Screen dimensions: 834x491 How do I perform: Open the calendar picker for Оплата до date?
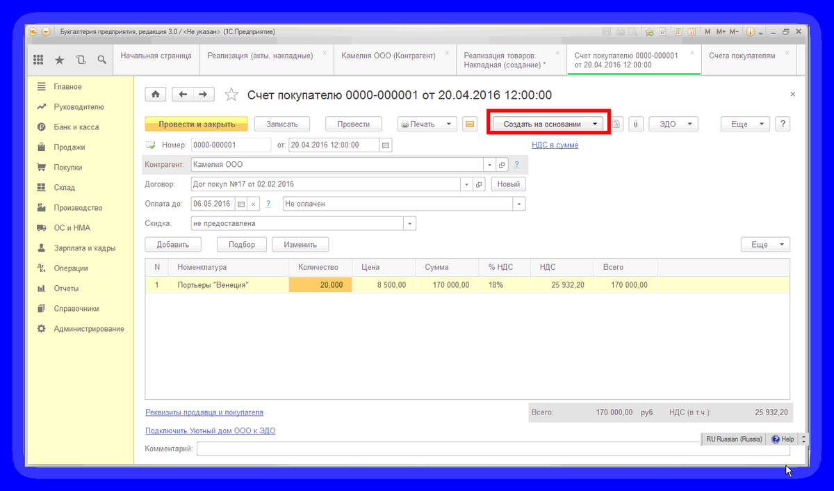tap(242, 204)
